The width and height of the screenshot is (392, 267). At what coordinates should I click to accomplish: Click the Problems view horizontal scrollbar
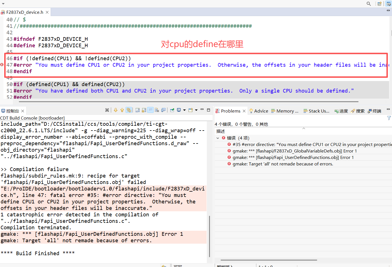point(269,260)
